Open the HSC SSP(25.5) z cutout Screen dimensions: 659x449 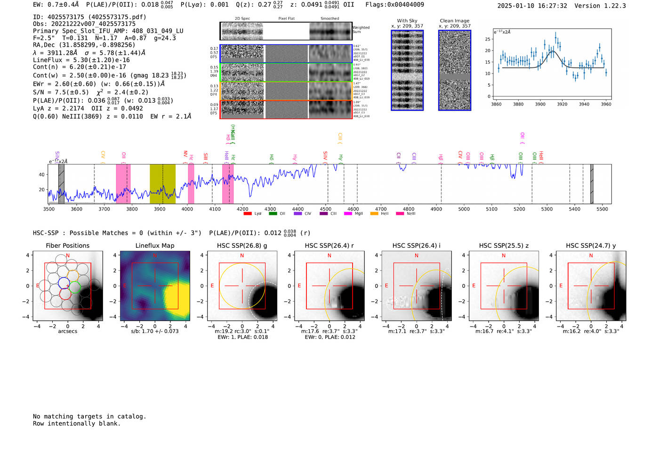504,286
